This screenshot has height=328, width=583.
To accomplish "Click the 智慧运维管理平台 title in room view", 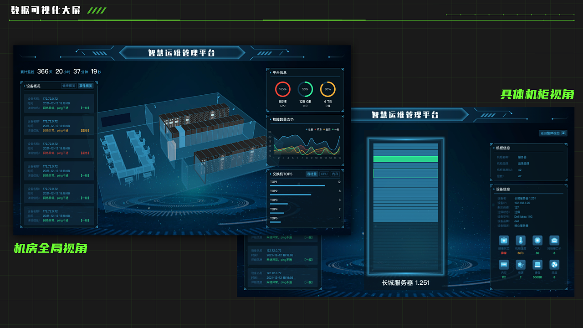I will tap(181, 53).
